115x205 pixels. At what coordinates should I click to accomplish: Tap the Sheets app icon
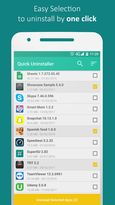[x=20, y=76]
